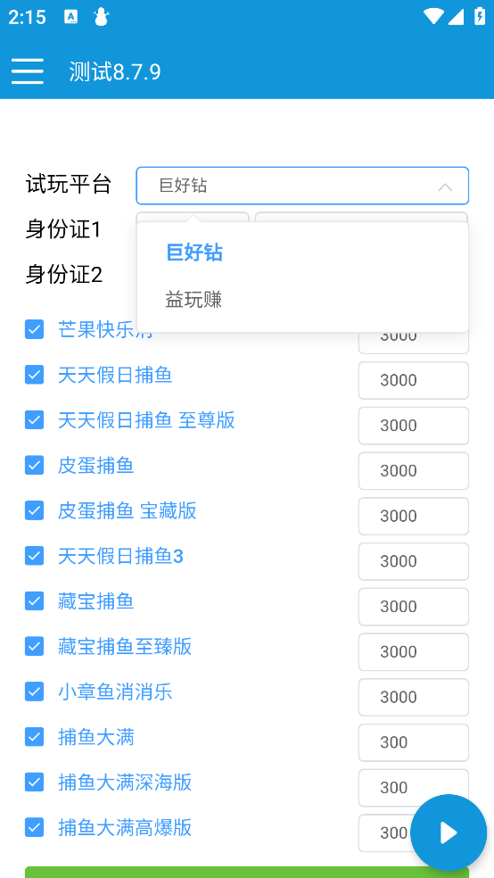Uncheck the 天天假日捕鱼 checkbox
The width and height of the screenshot is (494, 878).
coord(34,374)
